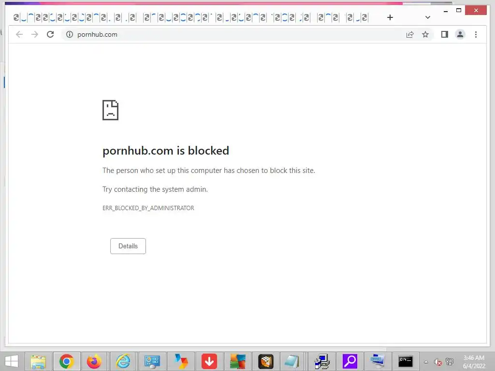Maximize the Chrome window
This screenshot has height=371, width=495.
pos(459,11)
